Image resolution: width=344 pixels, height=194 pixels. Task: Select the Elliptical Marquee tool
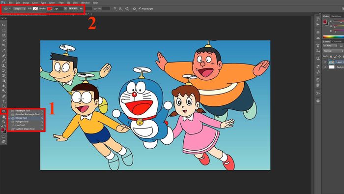(x=3, y=31)
